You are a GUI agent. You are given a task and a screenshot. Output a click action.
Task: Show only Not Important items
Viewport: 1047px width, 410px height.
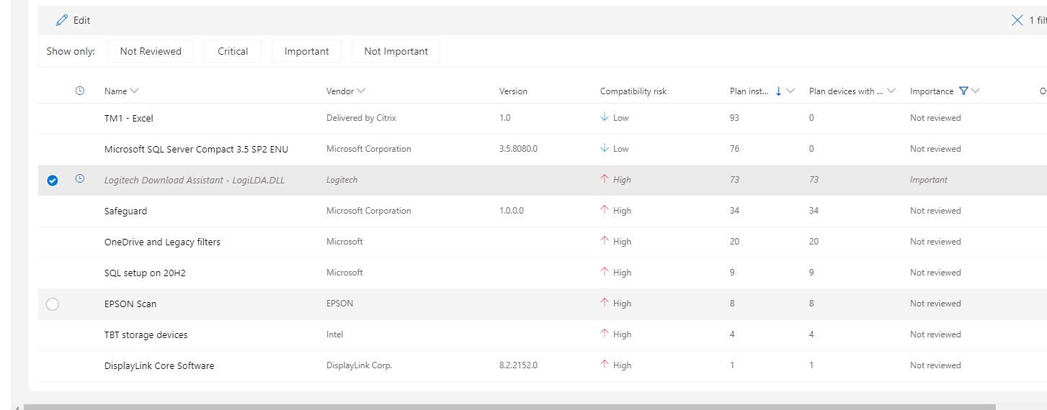tap(396, 51)
